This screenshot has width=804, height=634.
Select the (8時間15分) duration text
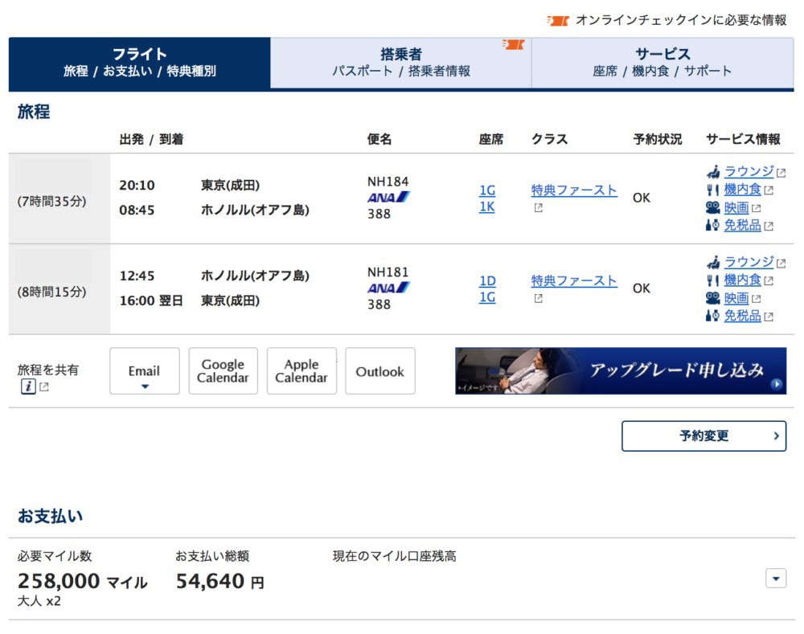pos(51,292)
